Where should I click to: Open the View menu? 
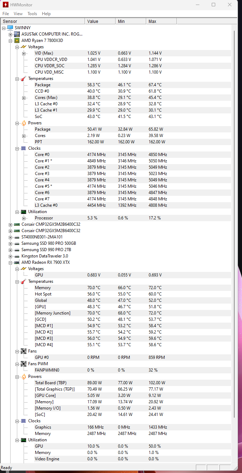click(x=18, y=14)
